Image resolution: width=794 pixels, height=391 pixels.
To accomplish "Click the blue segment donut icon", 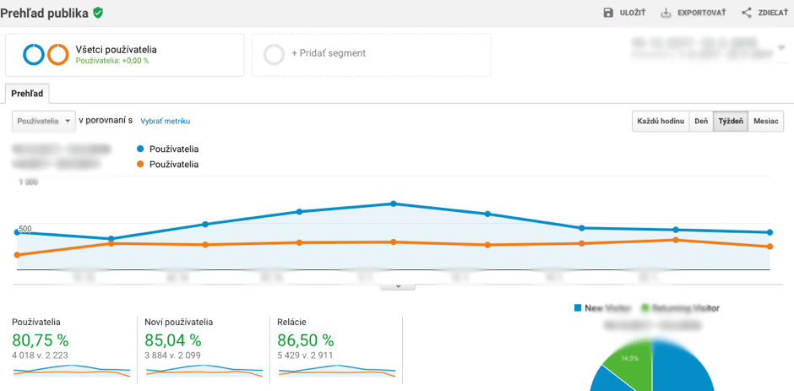I will click(x=34, y=54).
